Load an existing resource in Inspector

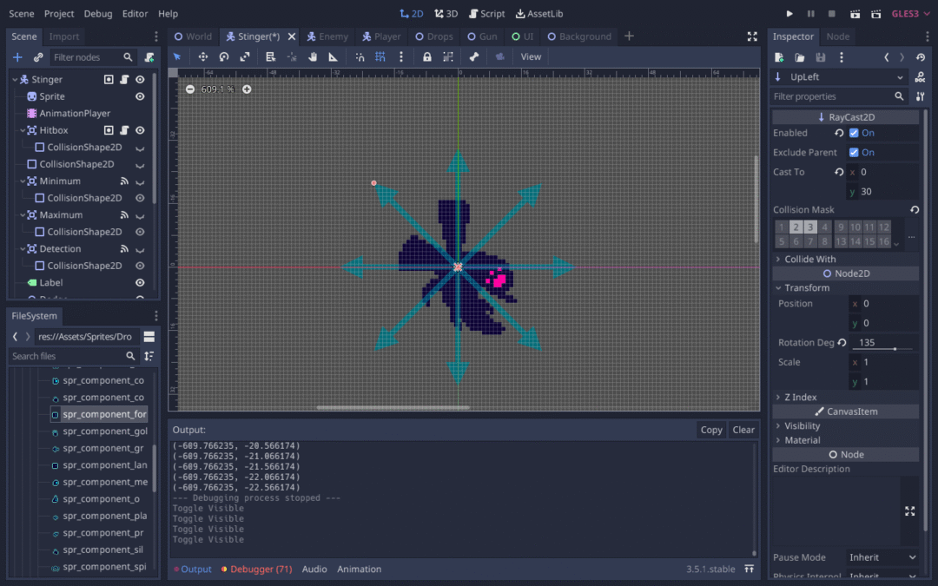click(800, 57)
